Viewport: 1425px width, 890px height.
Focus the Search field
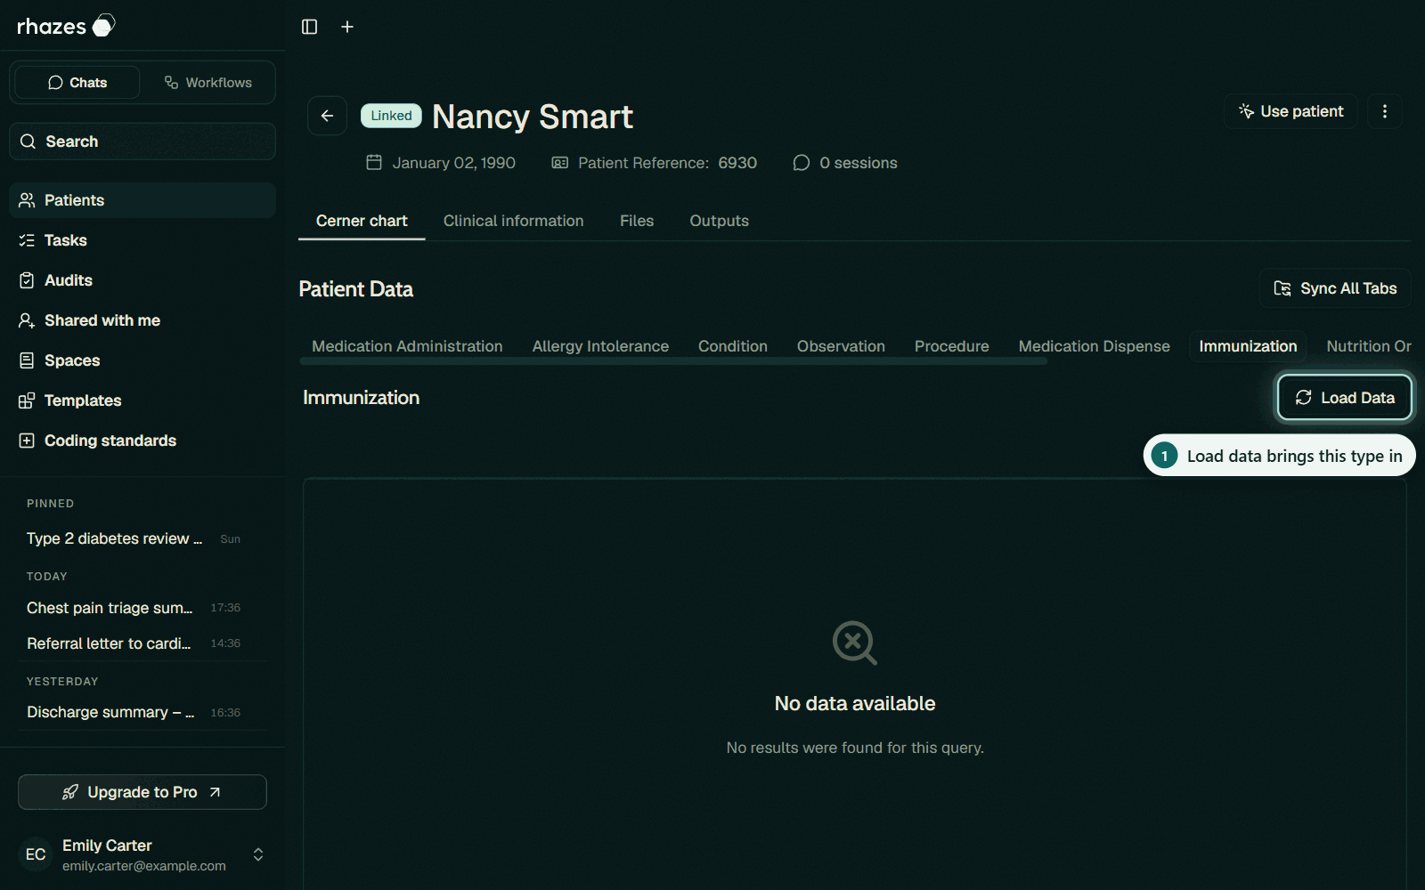(x=142, y=142)
